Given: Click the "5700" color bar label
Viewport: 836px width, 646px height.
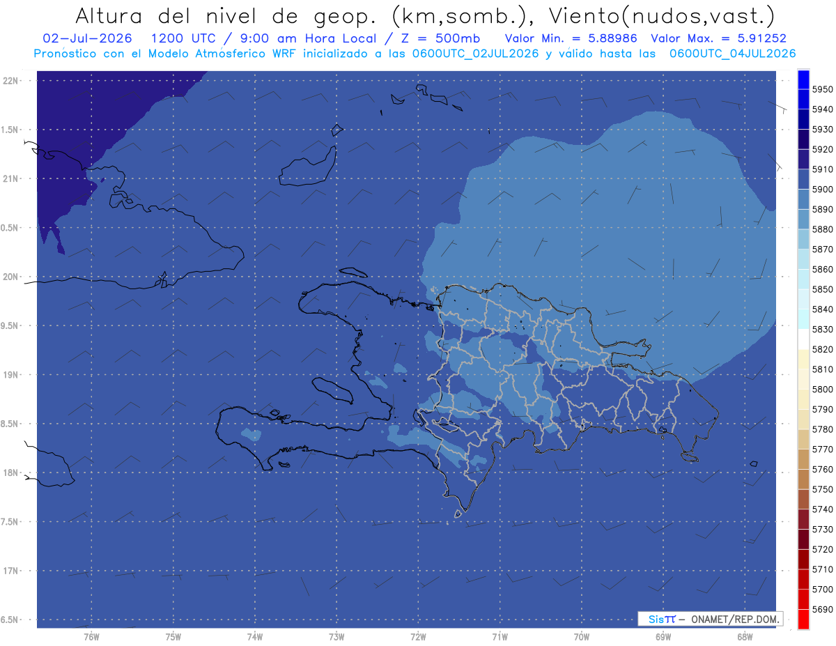Looking at the screenshot, I should coord(823,589).
